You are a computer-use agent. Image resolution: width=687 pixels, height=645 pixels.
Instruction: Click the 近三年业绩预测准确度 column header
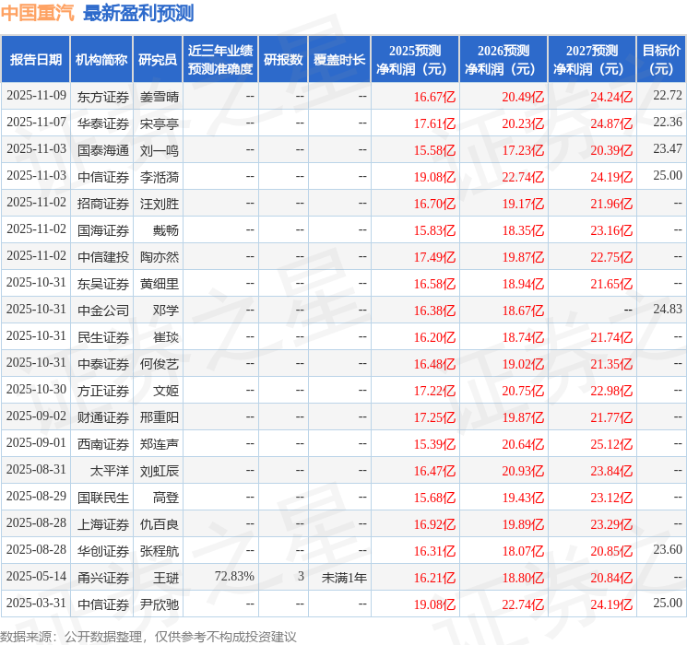click(x=220, y=60)
